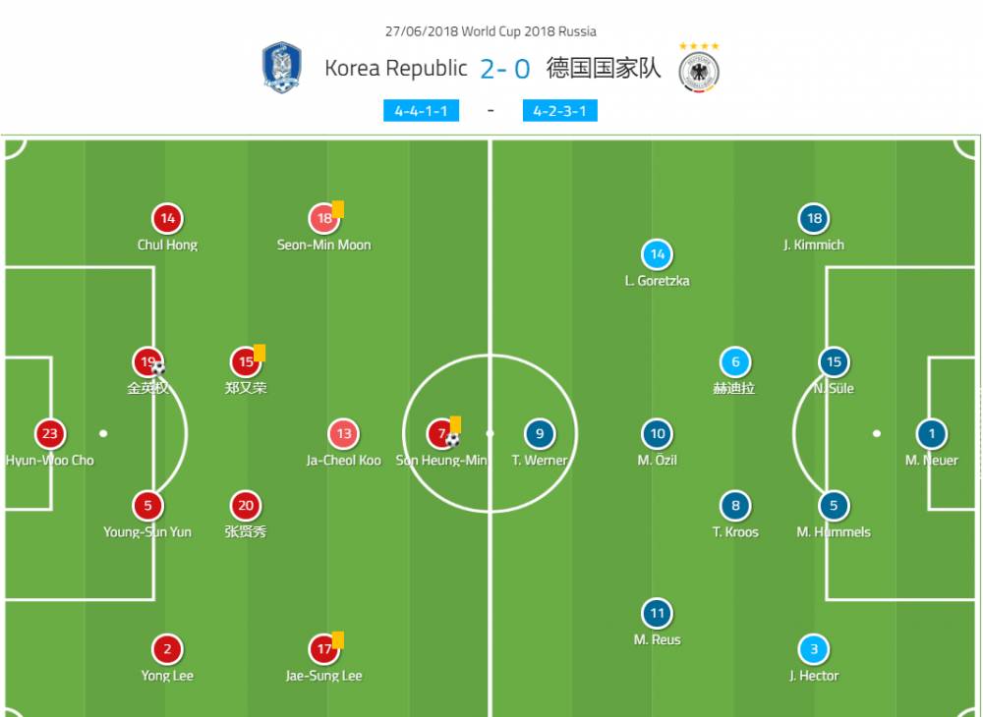
Task: Open the 4-2-3-1 formation tag
Action: tap(560, 111)
